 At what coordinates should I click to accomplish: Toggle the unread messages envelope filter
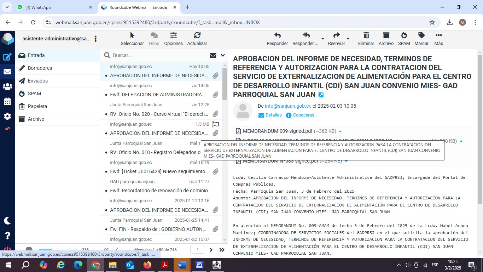pyautogui.click(x=213, y=55)
